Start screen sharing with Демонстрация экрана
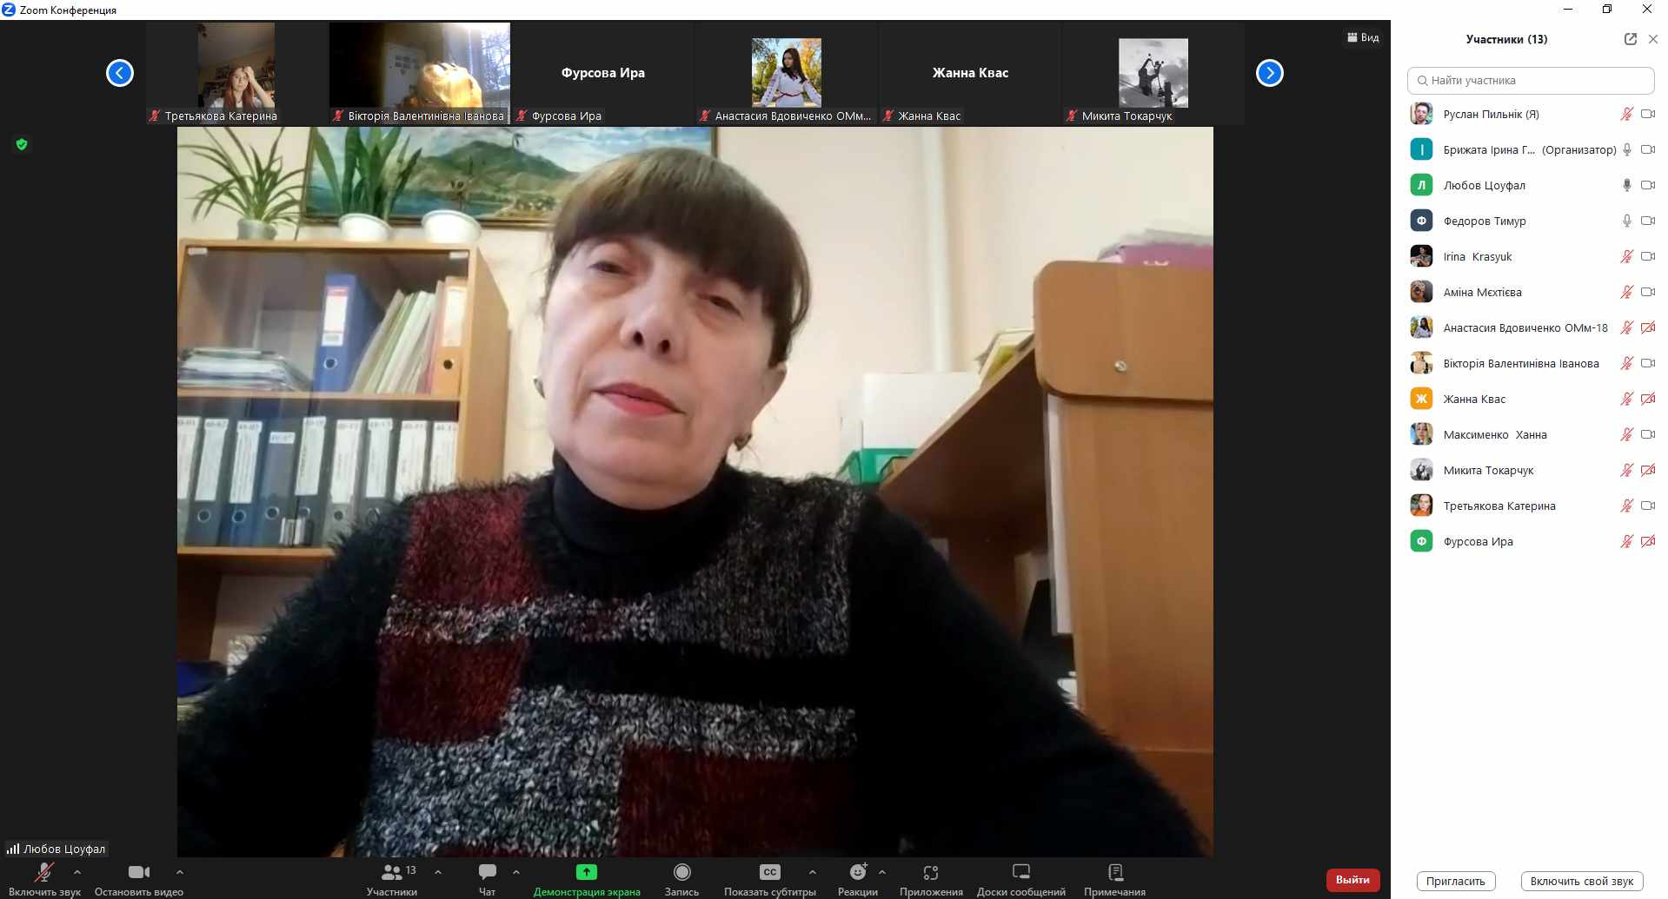Screen dimensions: 1668x899 click(587, 872)
